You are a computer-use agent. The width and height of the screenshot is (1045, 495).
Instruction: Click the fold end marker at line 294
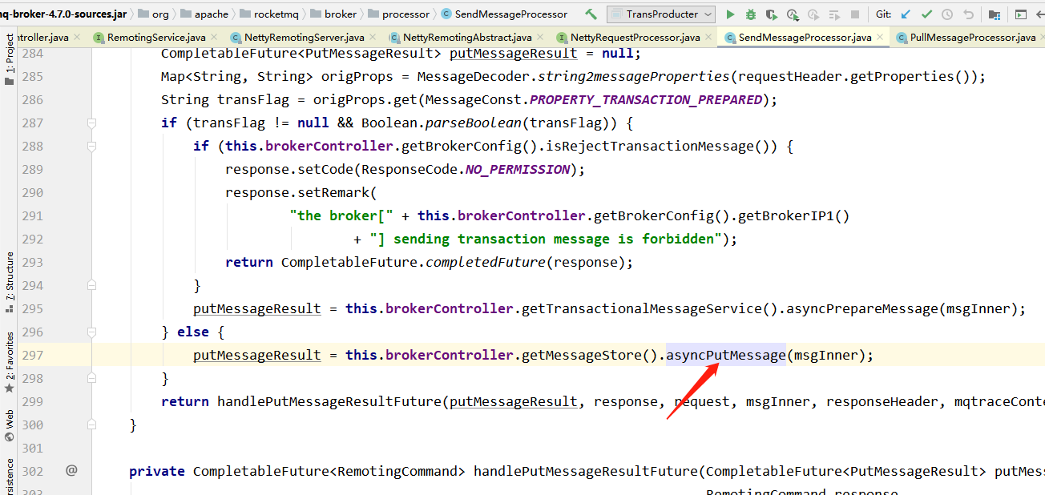coord(91,285)
